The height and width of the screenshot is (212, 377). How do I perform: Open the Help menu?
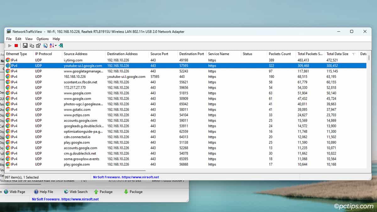click(x=56, y=39)
